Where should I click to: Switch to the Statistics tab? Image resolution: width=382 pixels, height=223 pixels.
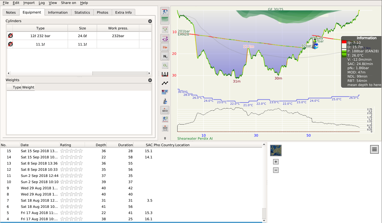point(82,12)
